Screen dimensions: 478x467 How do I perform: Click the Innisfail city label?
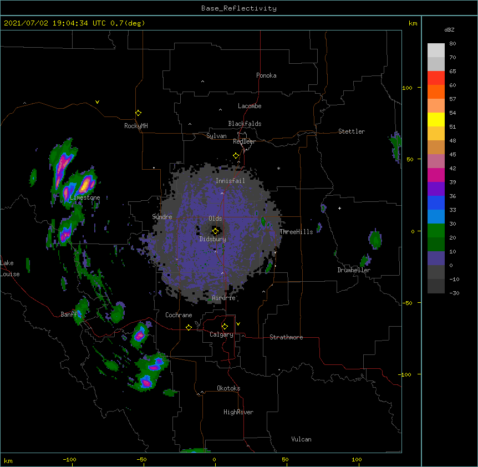tap(231, 181)
